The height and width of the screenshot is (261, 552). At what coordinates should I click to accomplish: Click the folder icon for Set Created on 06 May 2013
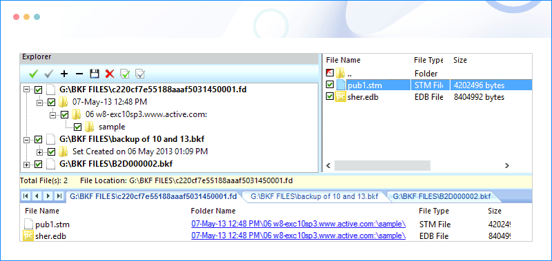(x=63, y=152)
